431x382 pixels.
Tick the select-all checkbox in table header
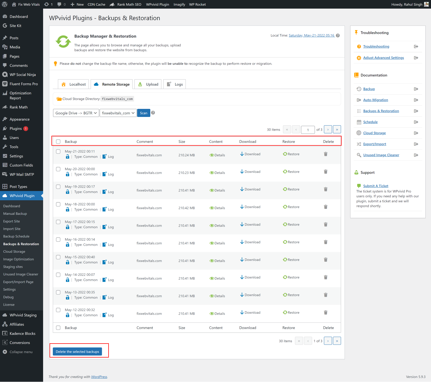(x=58, y=141)
